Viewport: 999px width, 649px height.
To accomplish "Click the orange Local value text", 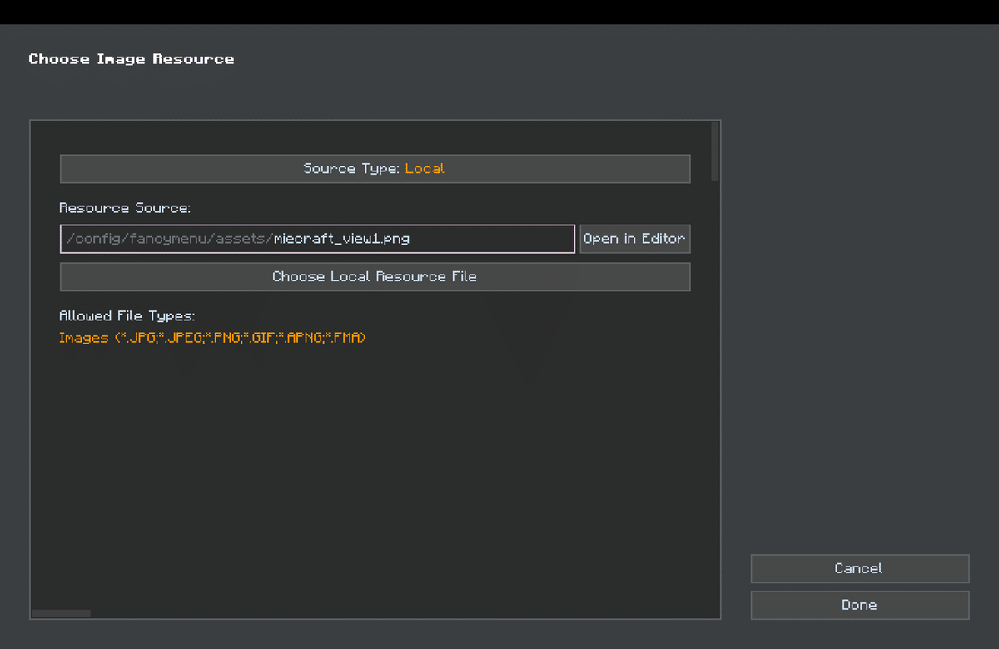I will [x=425, y=169].
